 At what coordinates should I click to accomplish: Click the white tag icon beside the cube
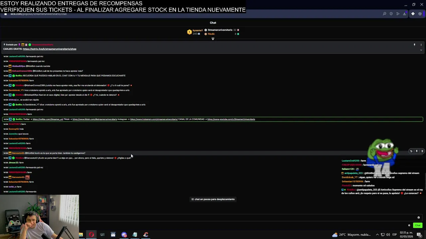[413, 14]
